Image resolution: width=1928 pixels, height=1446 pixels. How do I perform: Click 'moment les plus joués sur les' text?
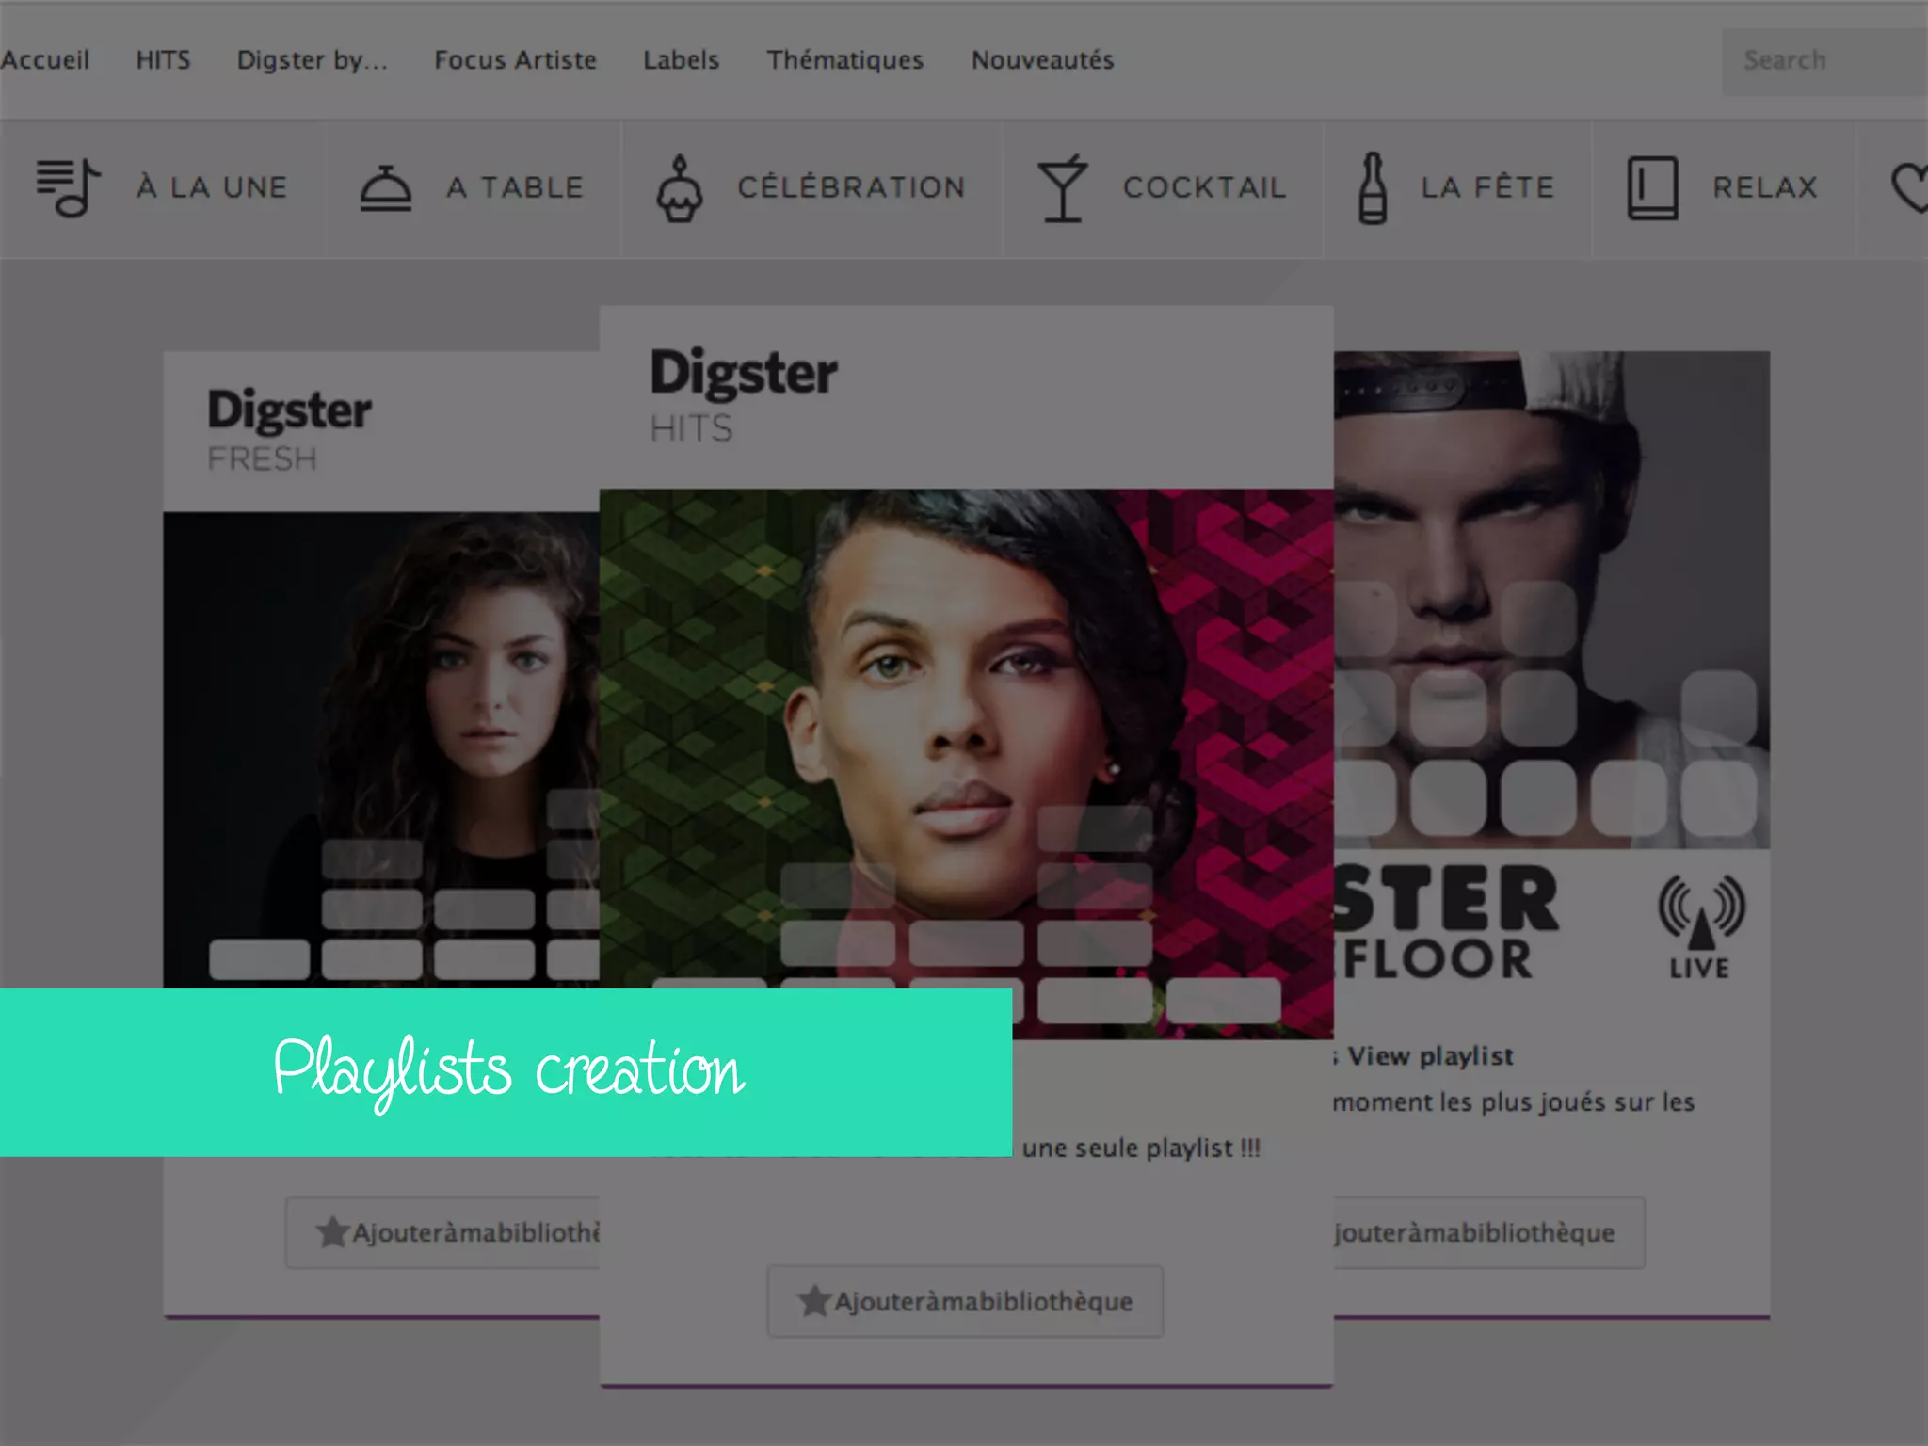coord(1514,1101)
